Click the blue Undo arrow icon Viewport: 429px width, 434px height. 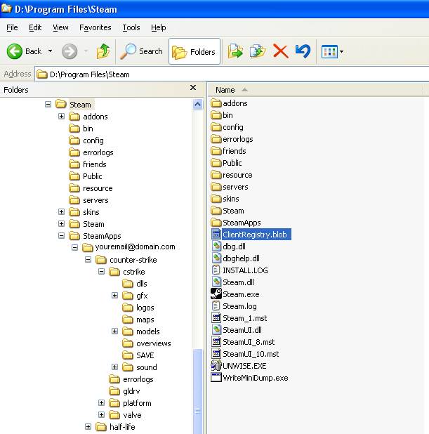tap(303, 51)
